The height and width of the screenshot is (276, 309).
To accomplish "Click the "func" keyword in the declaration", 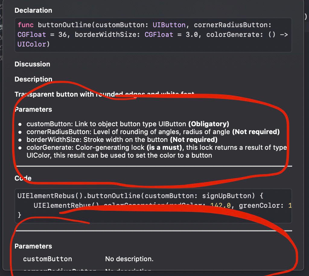I will [x=26, y=24].
